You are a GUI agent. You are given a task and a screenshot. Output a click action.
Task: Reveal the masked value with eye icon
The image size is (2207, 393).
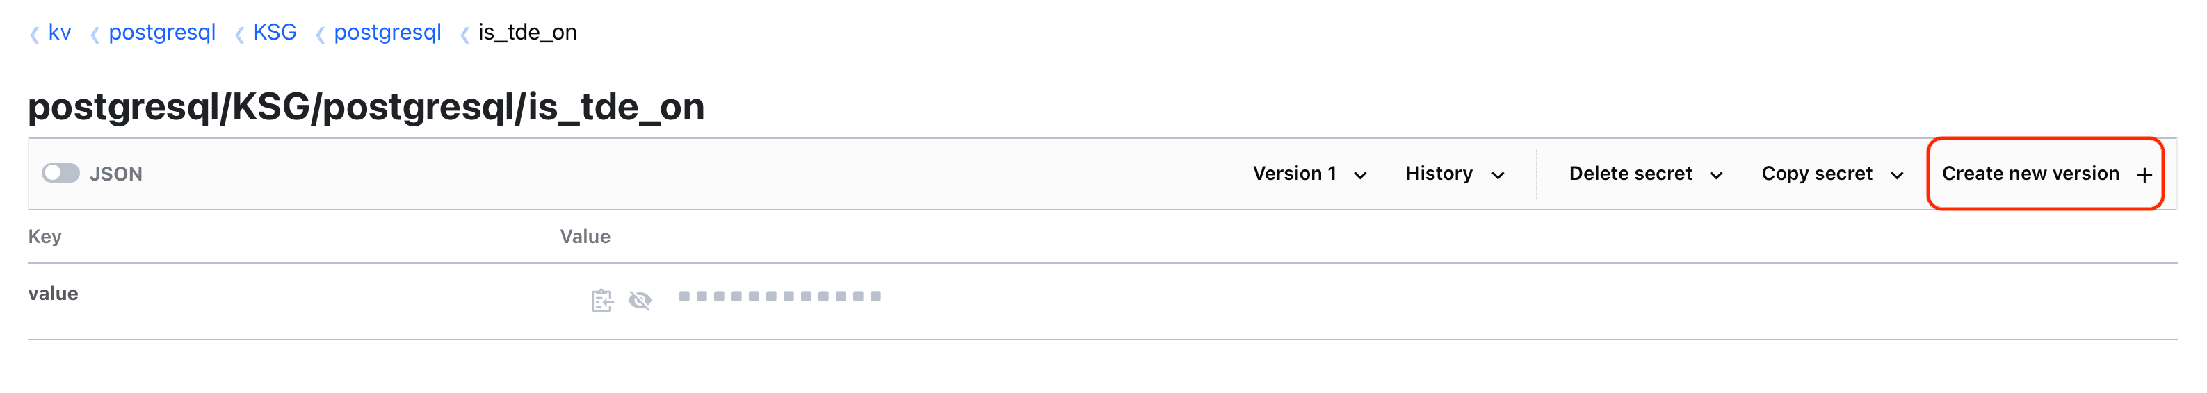(639, 301)
